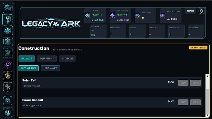This screenshot has height=119, width=212.
Task: Click the Engineering stat card
Action: coord(118,31)
